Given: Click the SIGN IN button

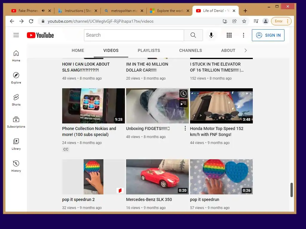Looking at the screenshot, I should pos(268,35).
